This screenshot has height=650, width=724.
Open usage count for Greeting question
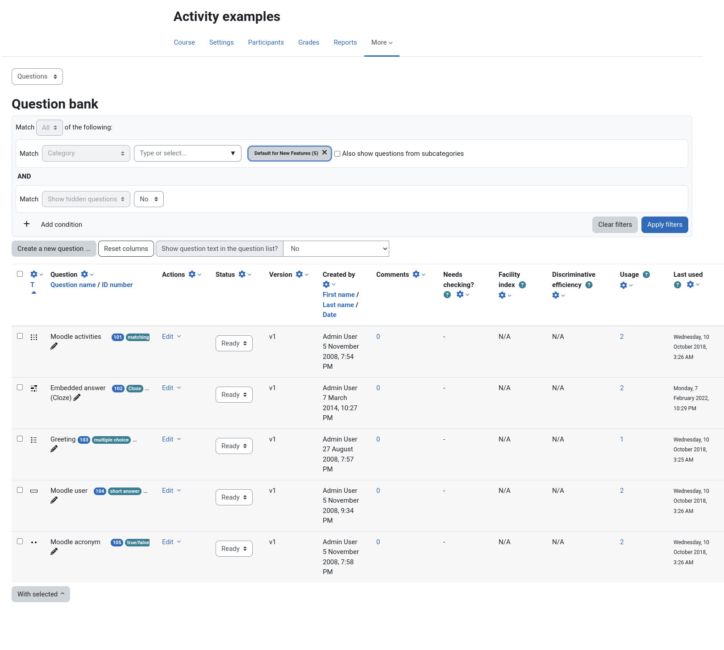coord(622,439)
